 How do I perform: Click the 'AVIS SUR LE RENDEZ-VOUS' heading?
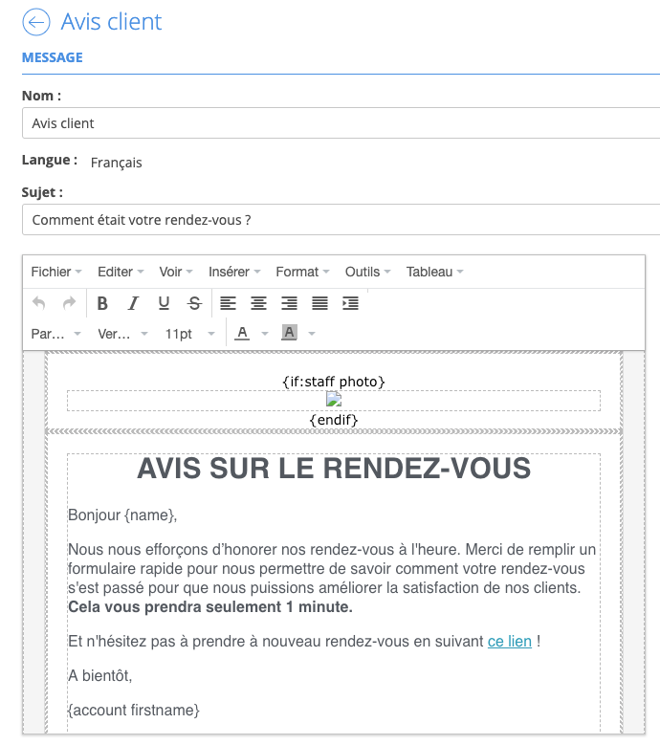[334, 469]
